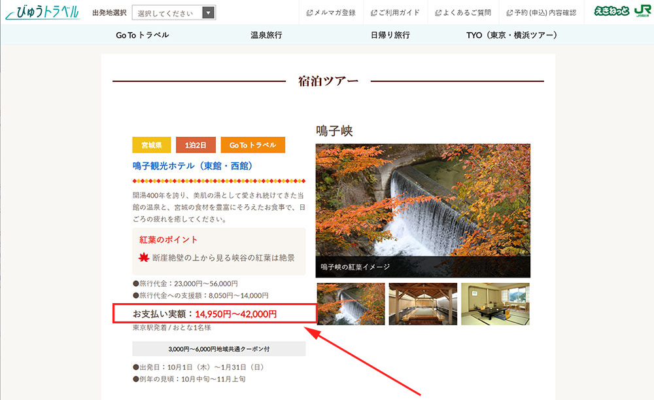Click the えきねっと logo
This screenshot has height=400, width=654.
coord(611,11)
